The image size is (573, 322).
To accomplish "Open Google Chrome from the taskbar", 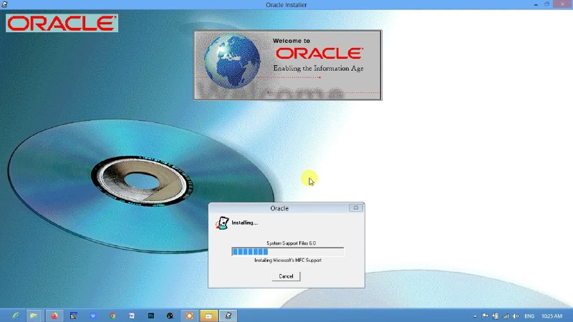I will pos(112,316).
